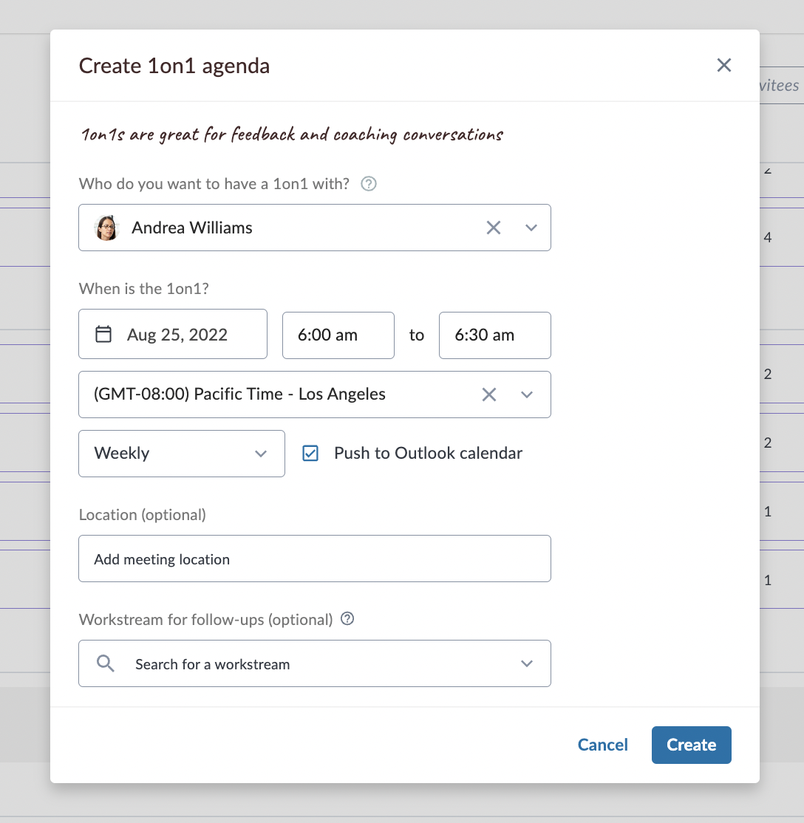Open date picker via calendar icon
This screenshot has width=804, height=823.
[103, 335]
